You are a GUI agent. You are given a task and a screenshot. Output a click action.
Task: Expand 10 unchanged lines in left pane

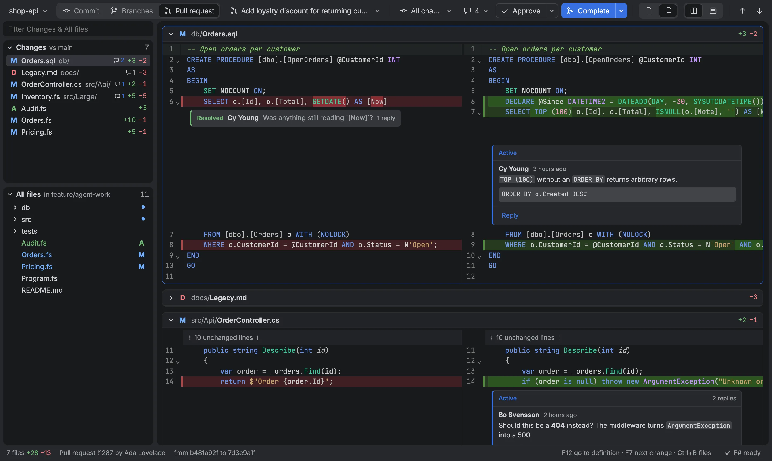tap(224, 338)
